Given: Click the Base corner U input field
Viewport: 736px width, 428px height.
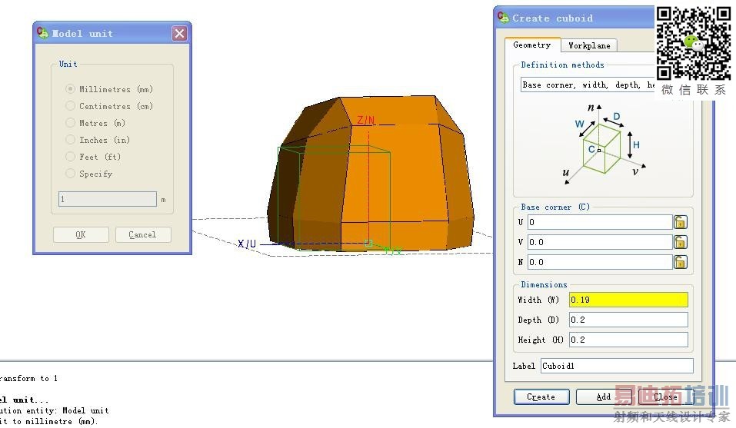Looking at the screenshot, I should 600,222.
